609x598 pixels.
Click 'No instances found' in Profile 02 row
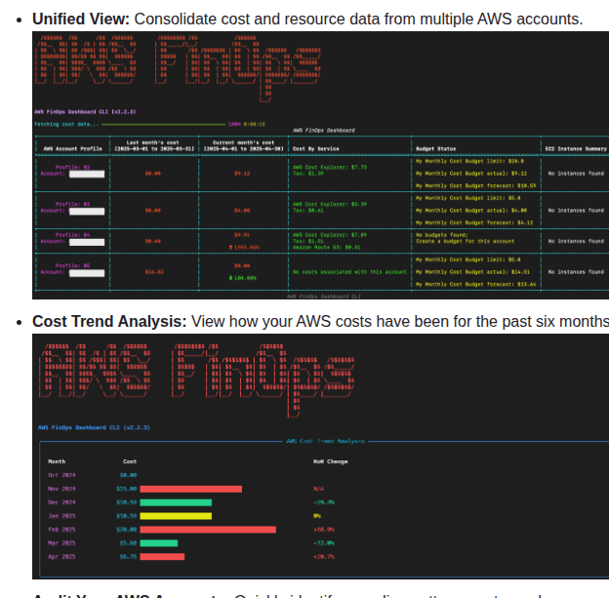coord(576,174)
